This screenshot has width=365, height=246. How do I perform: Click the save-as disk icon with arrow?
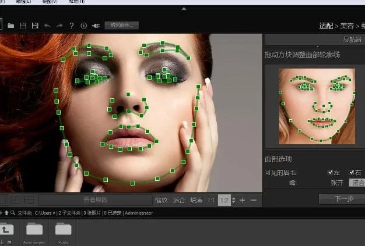35,26
